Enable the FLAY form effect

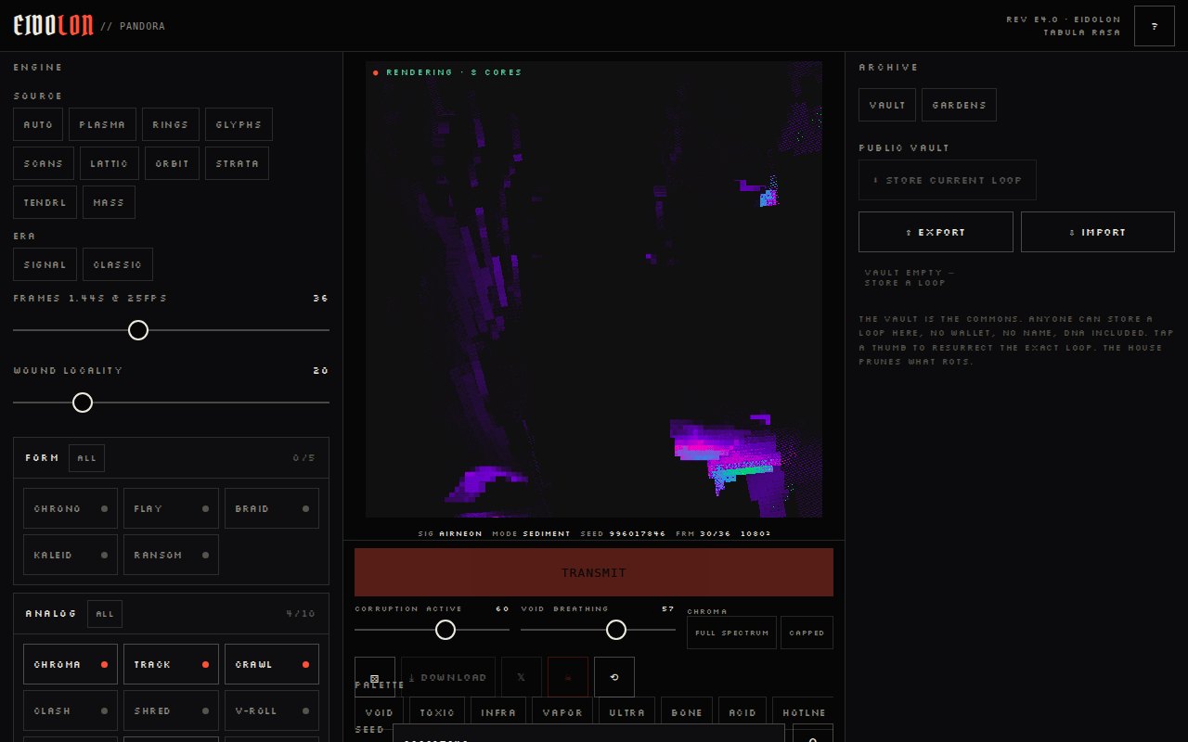(x=171, y=508)
